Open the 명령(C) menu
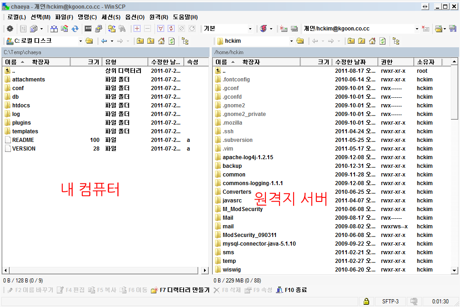 tap(87, 17)
